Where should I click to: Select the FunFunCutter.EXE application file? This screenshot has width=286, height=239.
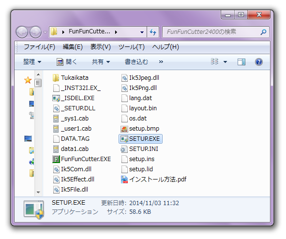[x=82, y=159]
